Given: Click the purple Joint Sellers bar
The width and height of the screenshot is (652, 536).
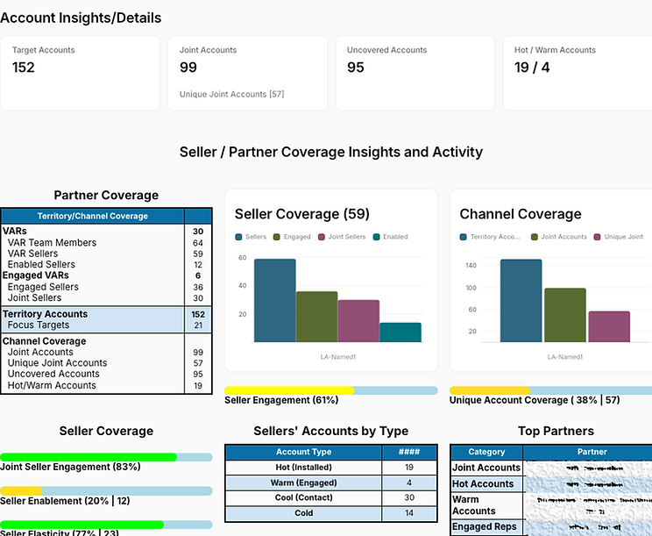Looking at the screenshot, I should (358, 321).
